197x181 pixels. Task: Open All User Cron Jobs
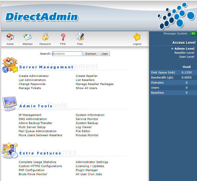89,174
